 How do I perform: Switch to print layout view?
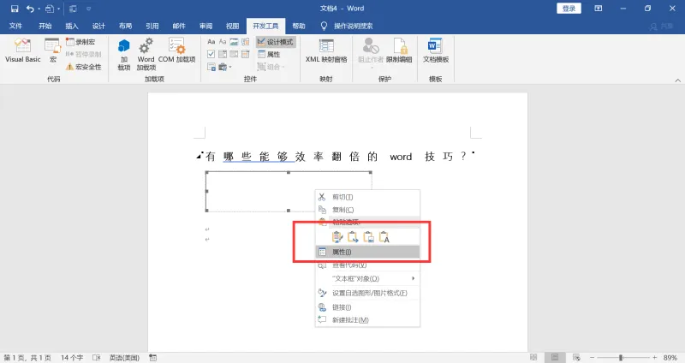pyautogui.click(x=555, y=357)
